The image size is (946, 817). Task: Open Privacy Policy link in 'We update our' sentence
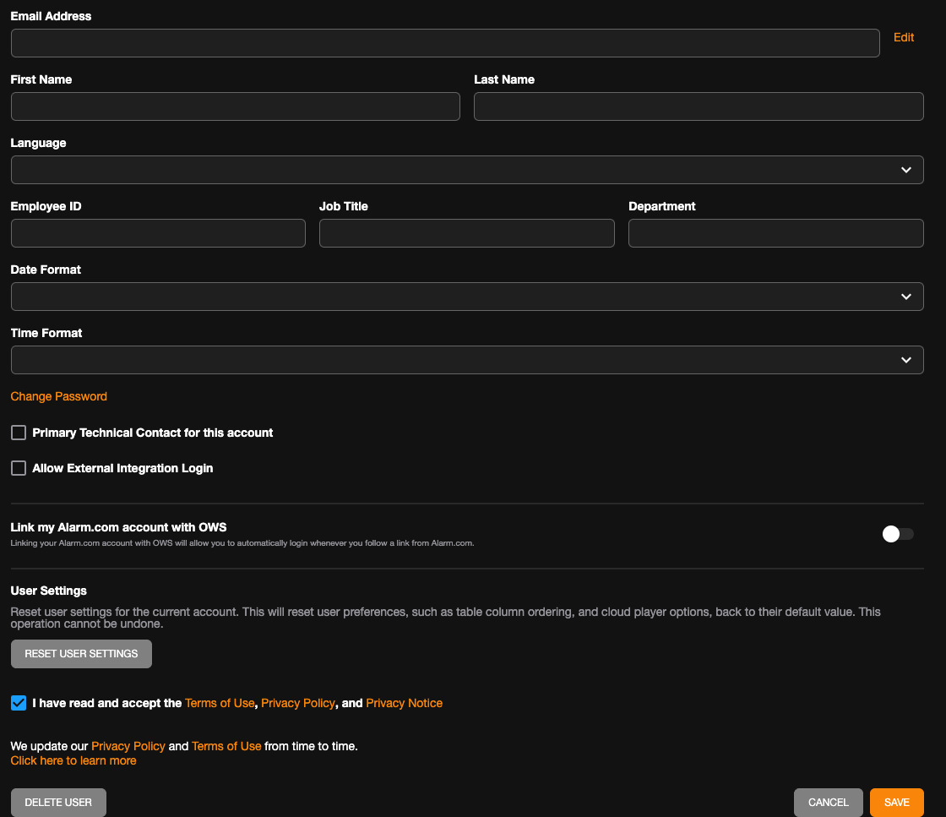pos(128,746)
